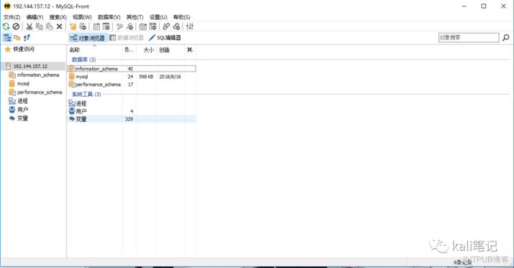
Task: Select 进程 in the left tree
Action: [23, 101]
